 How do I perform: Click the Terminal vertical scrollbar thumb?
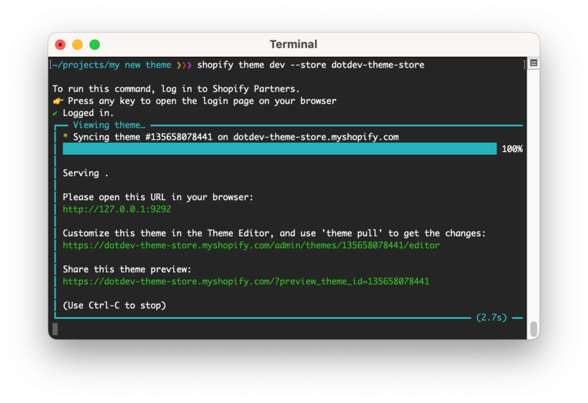[533, 329]
